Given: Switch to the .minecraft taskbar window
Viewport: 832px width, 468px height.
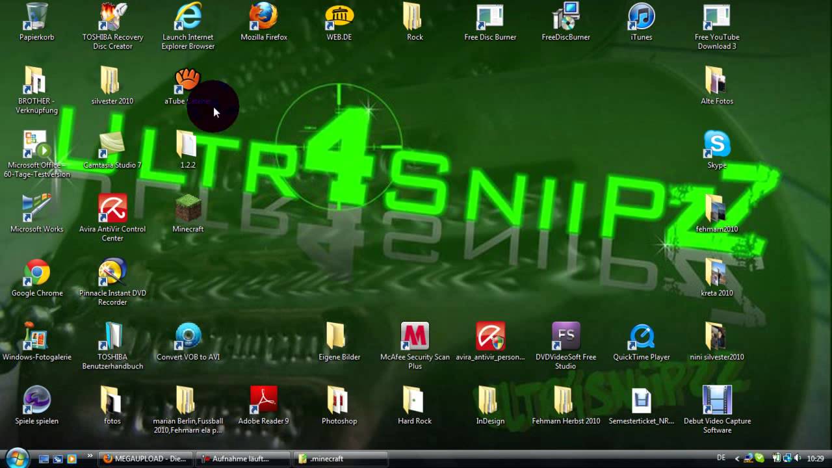Looking at the screenshot, I should point(340,459).
